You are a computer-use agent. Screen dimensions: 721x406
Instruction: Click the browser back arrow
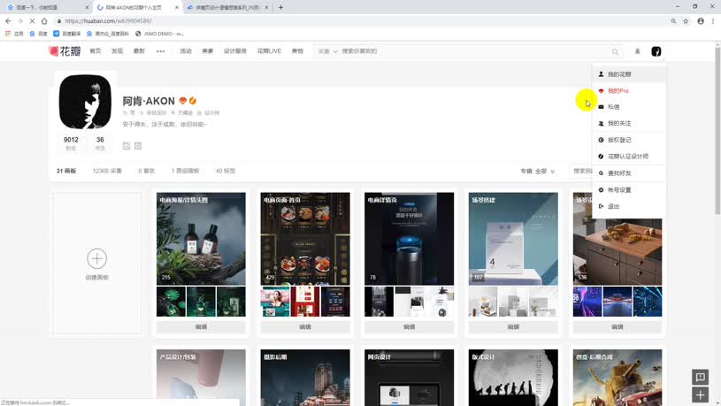pyautogui.click(x=8, y=21)
